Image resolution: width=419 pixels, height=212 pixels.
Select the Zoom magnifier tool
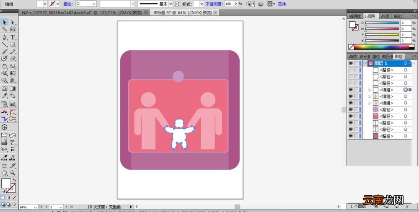13,173
